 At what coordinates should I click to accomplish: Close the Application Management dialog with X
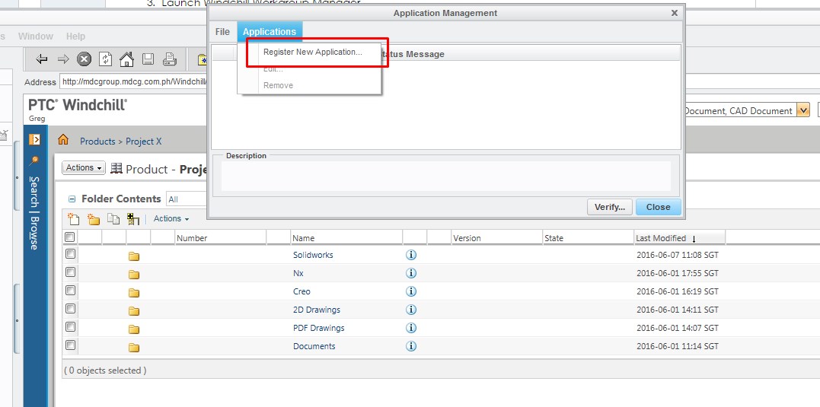(x=675, y=13)
